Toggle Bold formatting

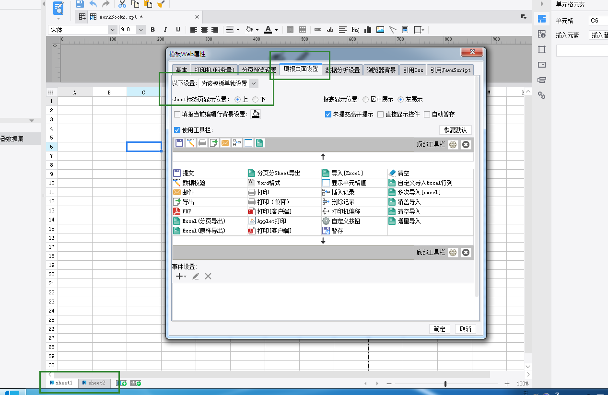(153, 30)
